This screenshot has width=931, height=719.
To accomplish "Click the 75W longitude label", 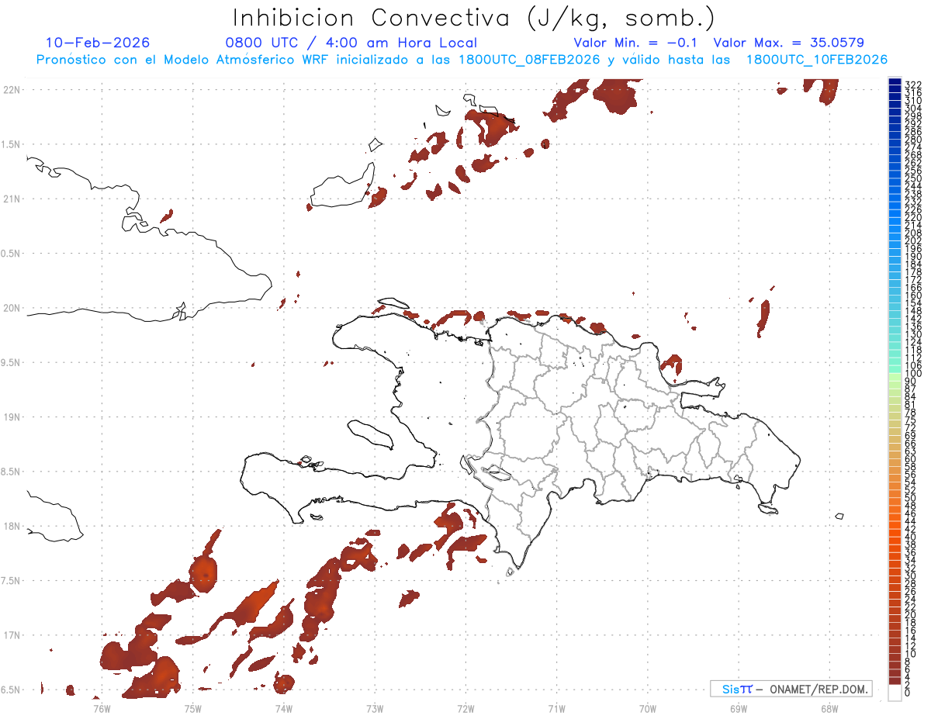I will point(193,708).
